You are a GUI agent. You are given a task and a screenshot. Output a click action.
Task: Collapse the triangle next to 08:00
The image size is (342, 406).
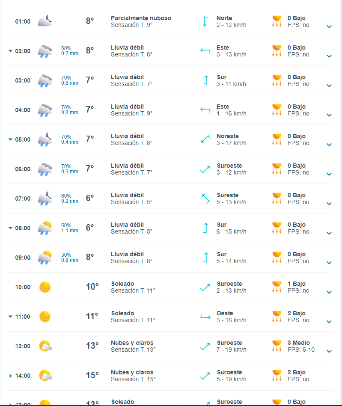10,228
